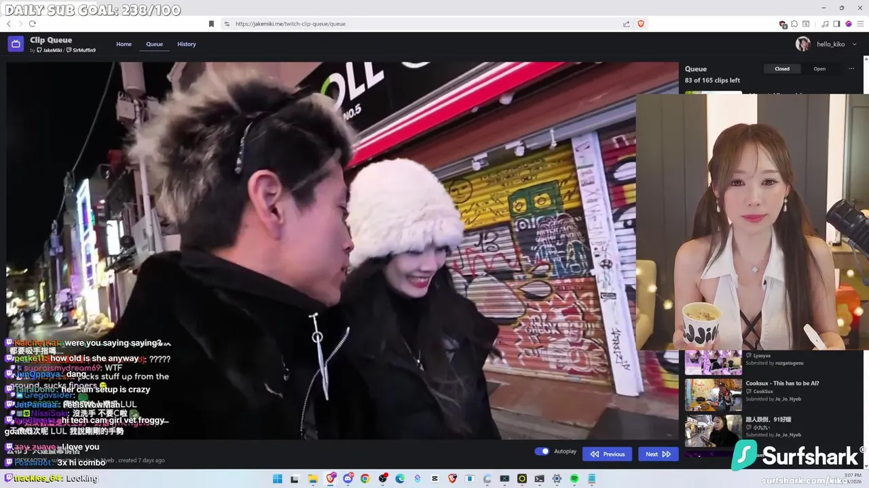Click scrollbar down arrow in queue list
This screenshot has width=869, height=488.
(x=866, y=466)
